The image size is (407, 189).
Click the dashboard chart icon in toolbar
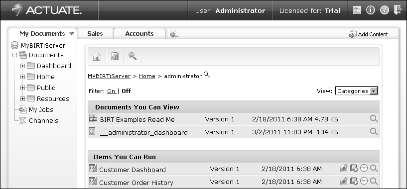tap(115, 56)
